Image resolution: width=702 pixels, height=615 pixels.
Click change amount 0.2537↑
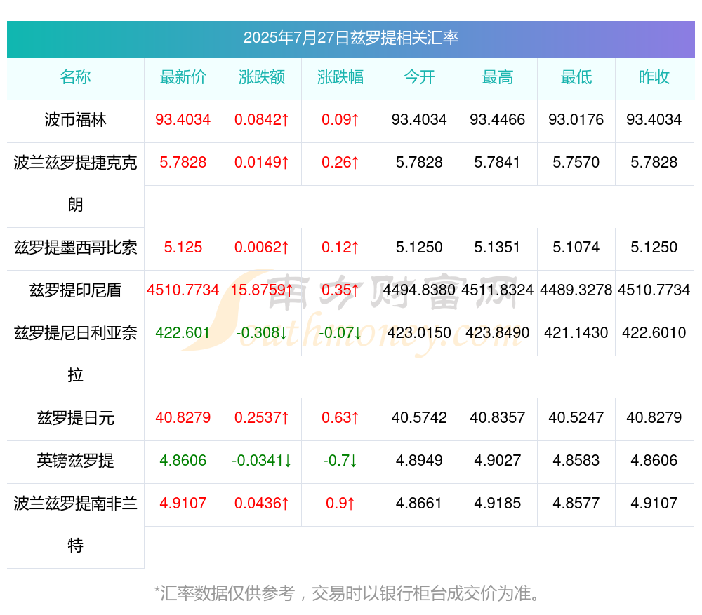tap(261, 418)
